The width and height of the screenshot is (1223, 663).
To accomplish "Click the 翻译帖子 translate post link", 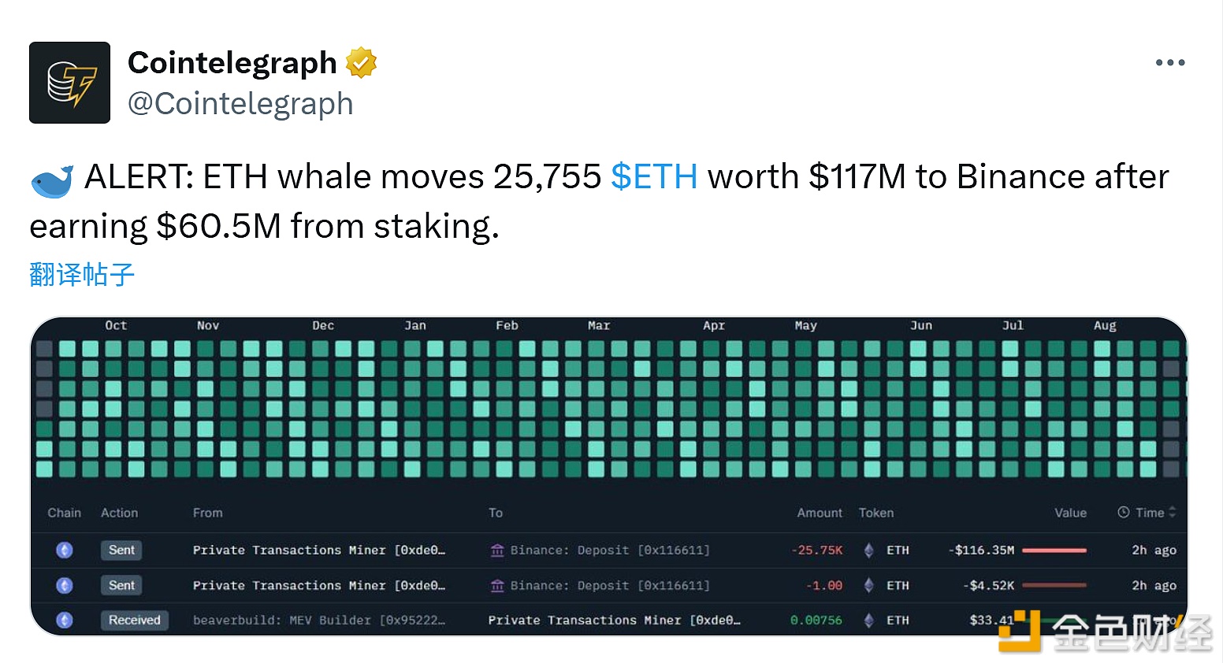I will (82, 275).
